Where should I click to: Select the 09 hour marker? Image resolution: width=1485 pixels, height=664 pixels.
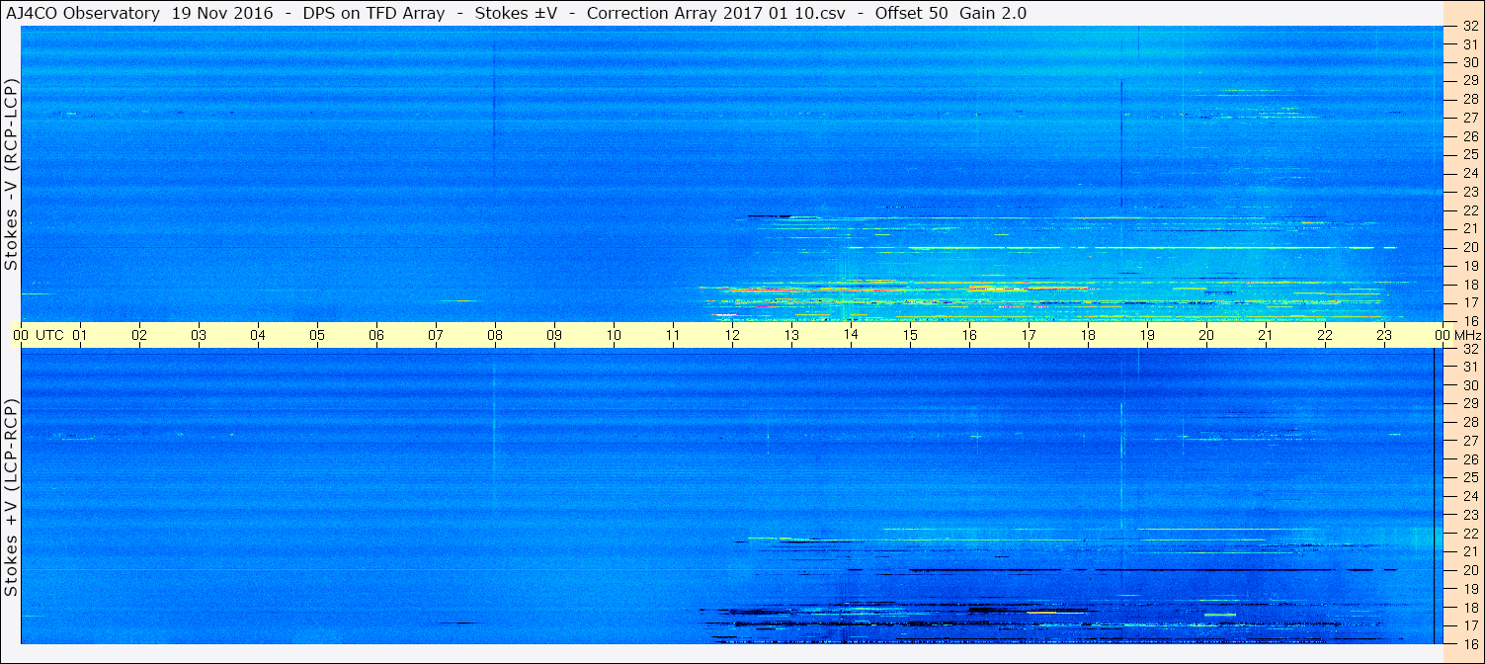(555, 335)
